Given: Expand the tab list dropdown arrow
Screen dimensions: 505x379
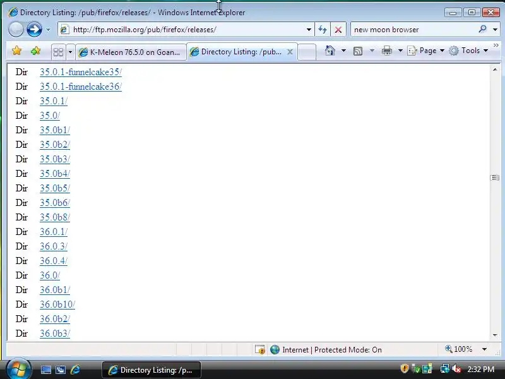Looking at the screenshot, I should [x=70, y=52].
